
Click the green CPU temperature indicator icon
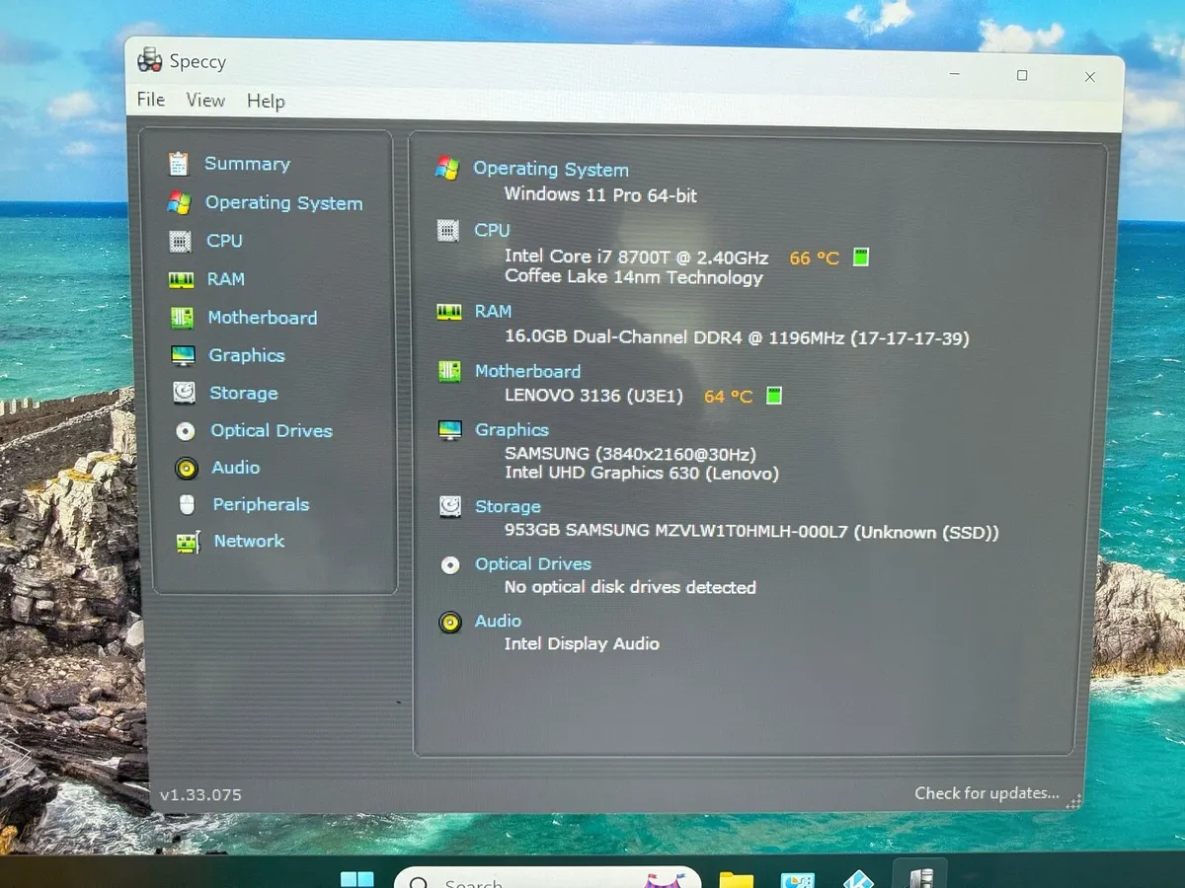click(860, 258)
